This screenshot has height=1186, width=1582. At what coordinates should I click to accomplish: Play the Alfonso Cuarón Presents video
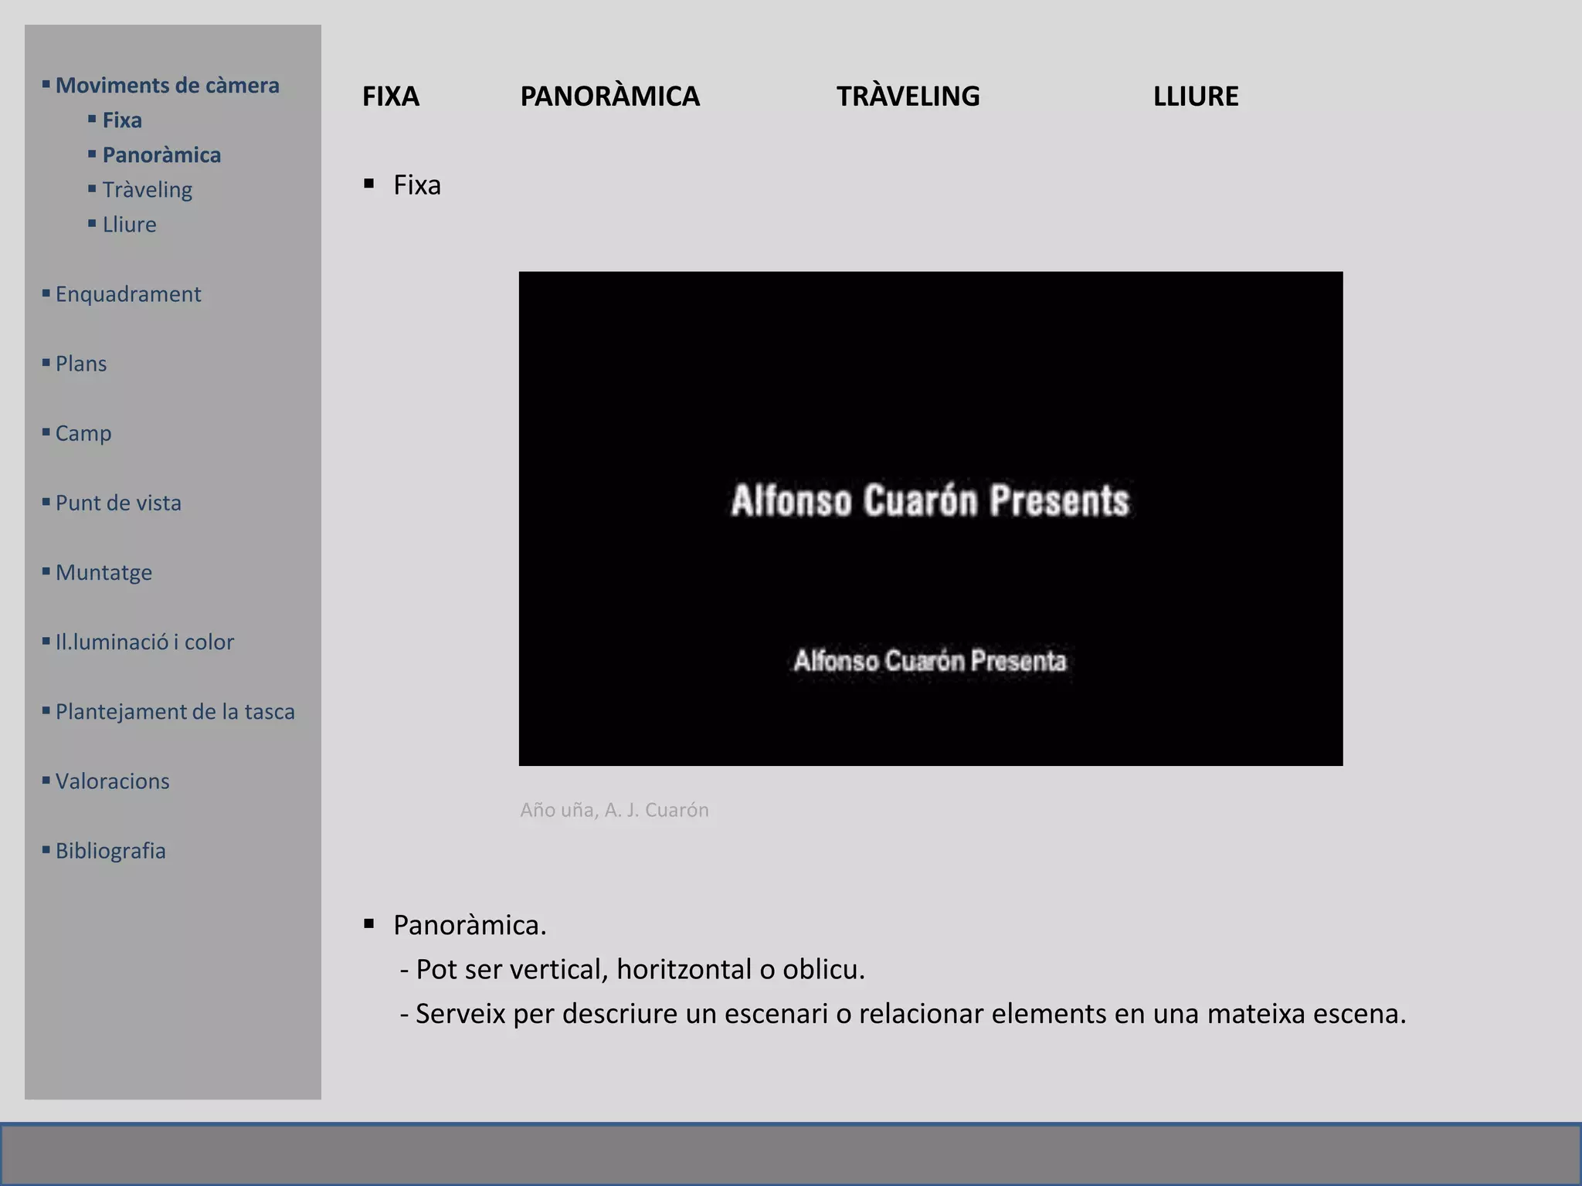(930, 518)
